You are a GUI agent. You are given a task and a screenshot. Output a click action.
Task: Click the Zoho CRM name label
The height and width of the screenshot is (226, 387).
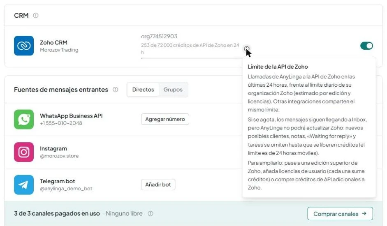53,42
